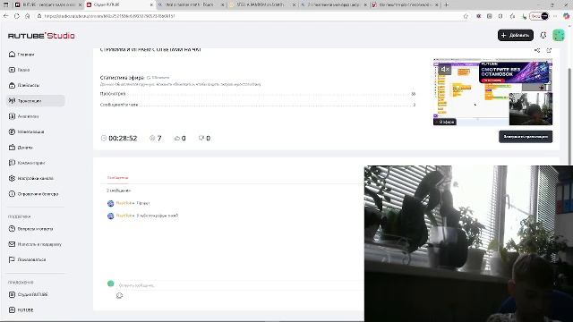
Task: Click the Сообщений в чате row
Action: pos(258,105)
